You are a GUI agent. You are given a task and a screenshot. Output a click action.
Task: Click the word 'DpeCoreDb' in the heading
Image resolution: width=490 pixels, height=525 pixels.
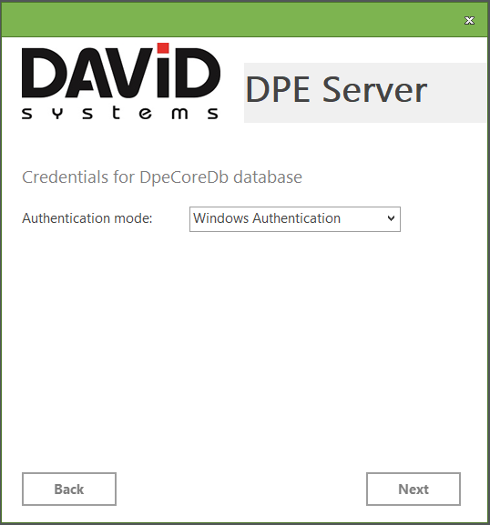184,177
